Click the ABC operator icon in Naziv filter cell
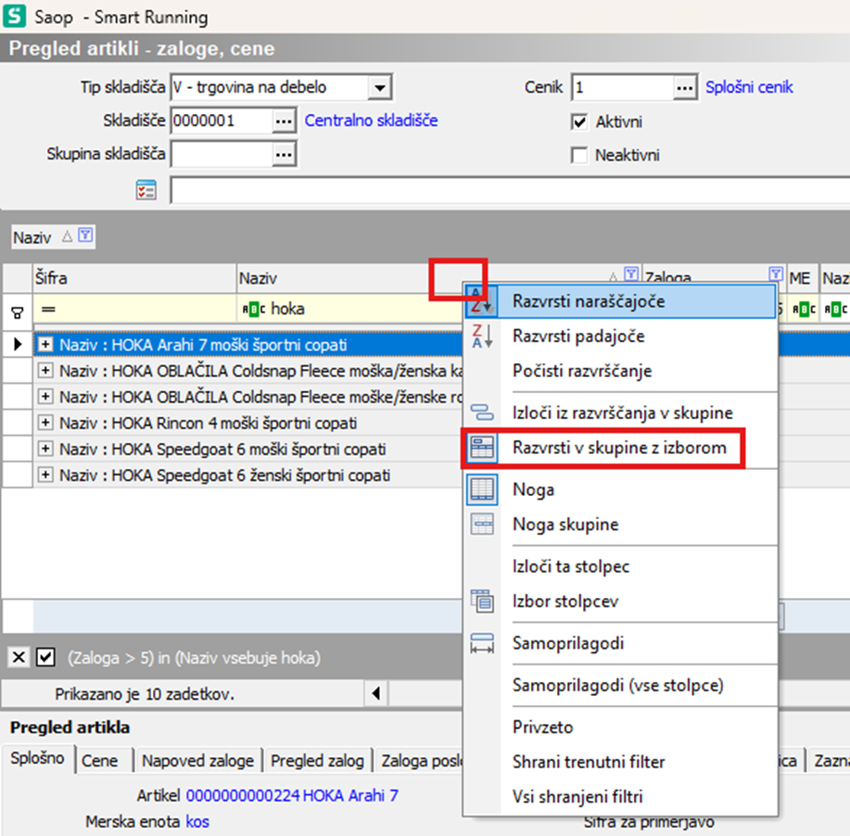 [x=254, y=310]
